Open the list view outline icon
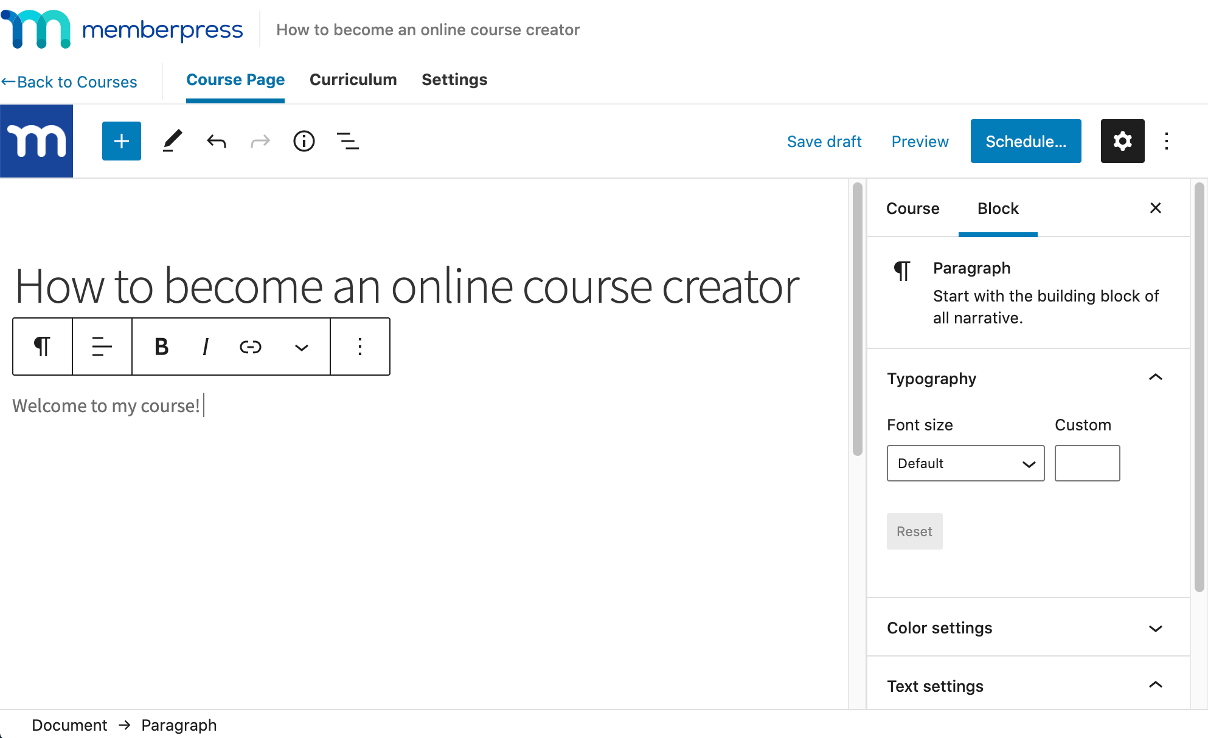This screenshot has width=1208, height=738. point(347,141)
